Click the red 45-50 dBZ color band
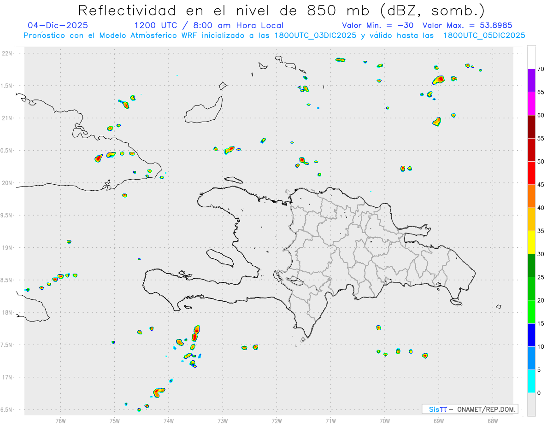Image resolution: width=553 pixels, height=427 pixels. pyautogui.click(x=531, y=173)
